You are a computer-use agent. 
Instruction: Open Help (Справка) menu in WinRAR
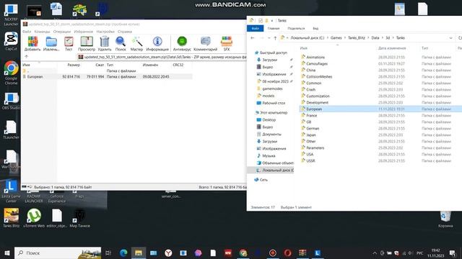(x=125, y=32)
